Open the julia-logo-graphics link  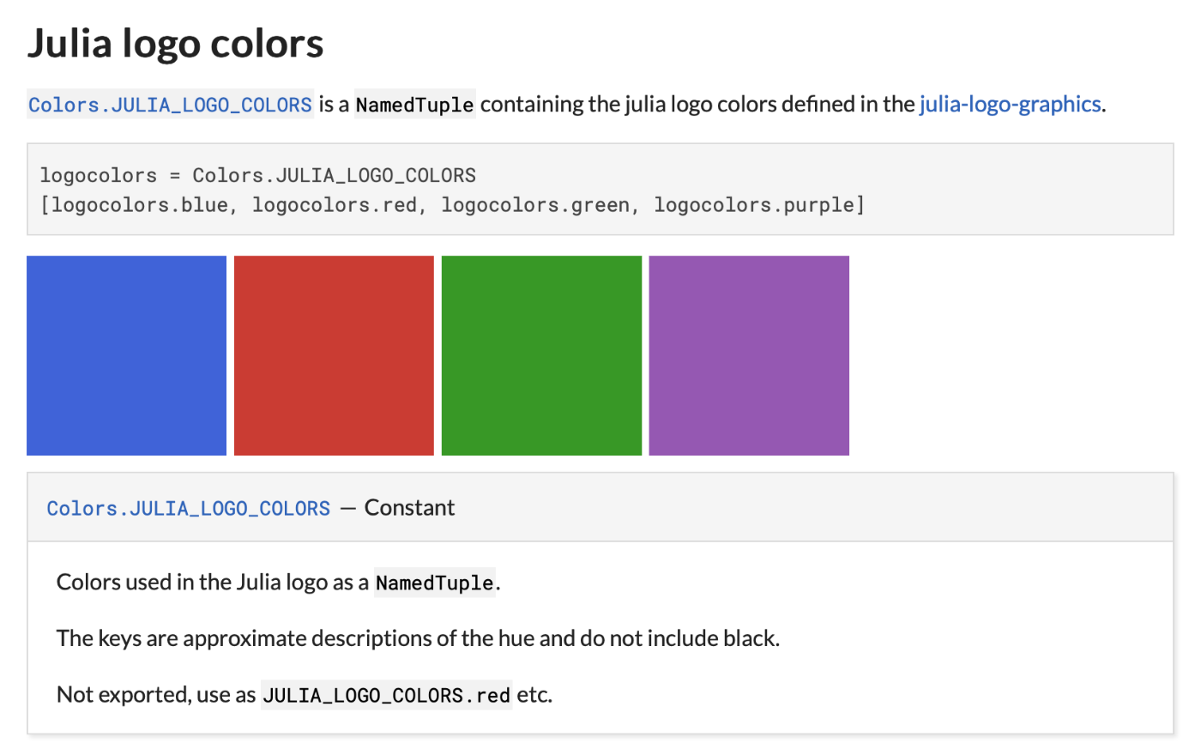point(1010,104)
